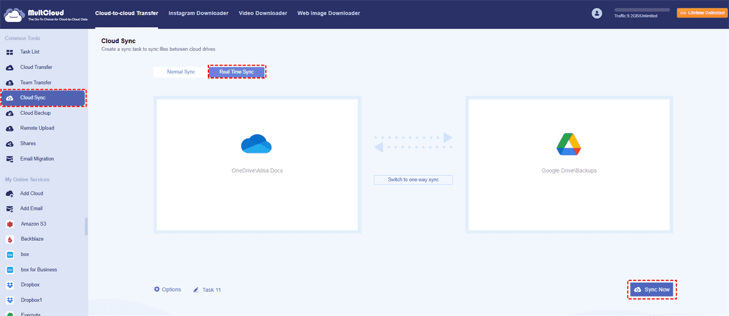Open the user account avatar
The height and width of the screenshot is (316, 729).
click(597, 13)
